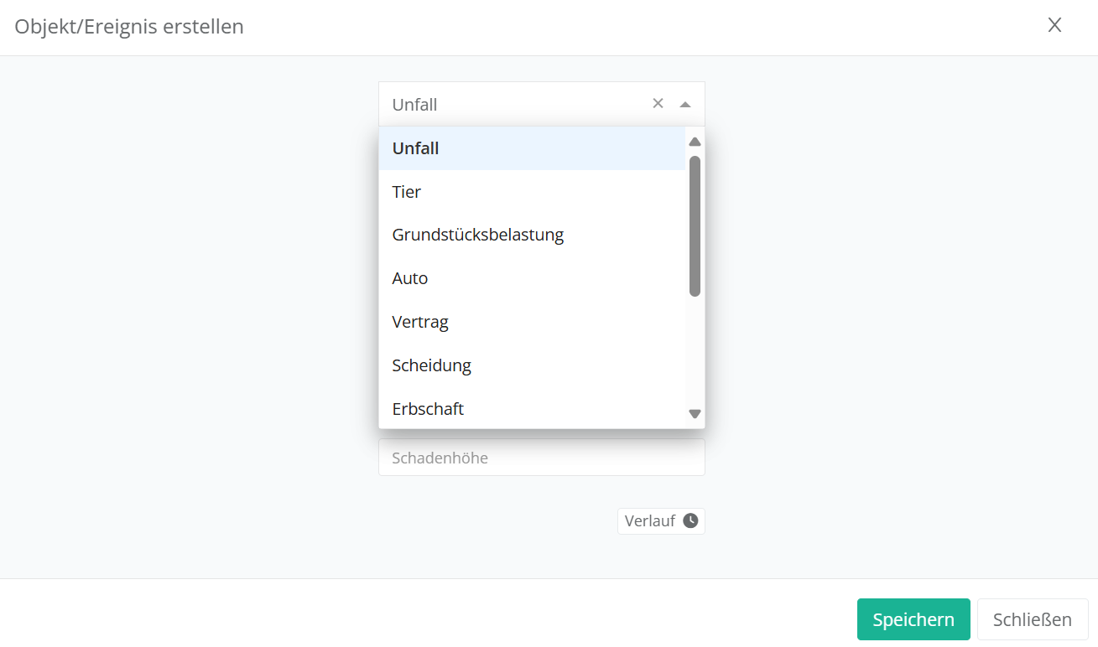Clear the selected Unfall value
This screenshot has width=1098, height=647.
pyautogui.click(x=658, y=103)
